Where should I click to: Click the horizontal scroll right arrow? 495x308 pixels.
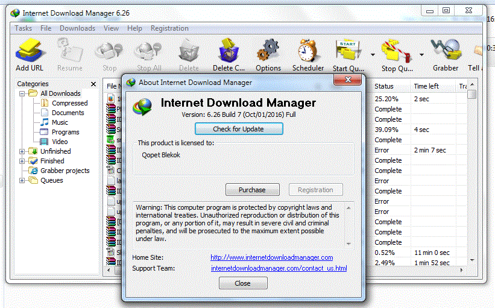click(x=461, y=270)
